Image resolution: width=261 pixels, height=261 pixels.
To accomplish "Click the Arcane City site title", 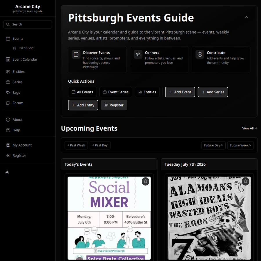I will (28, 7).
